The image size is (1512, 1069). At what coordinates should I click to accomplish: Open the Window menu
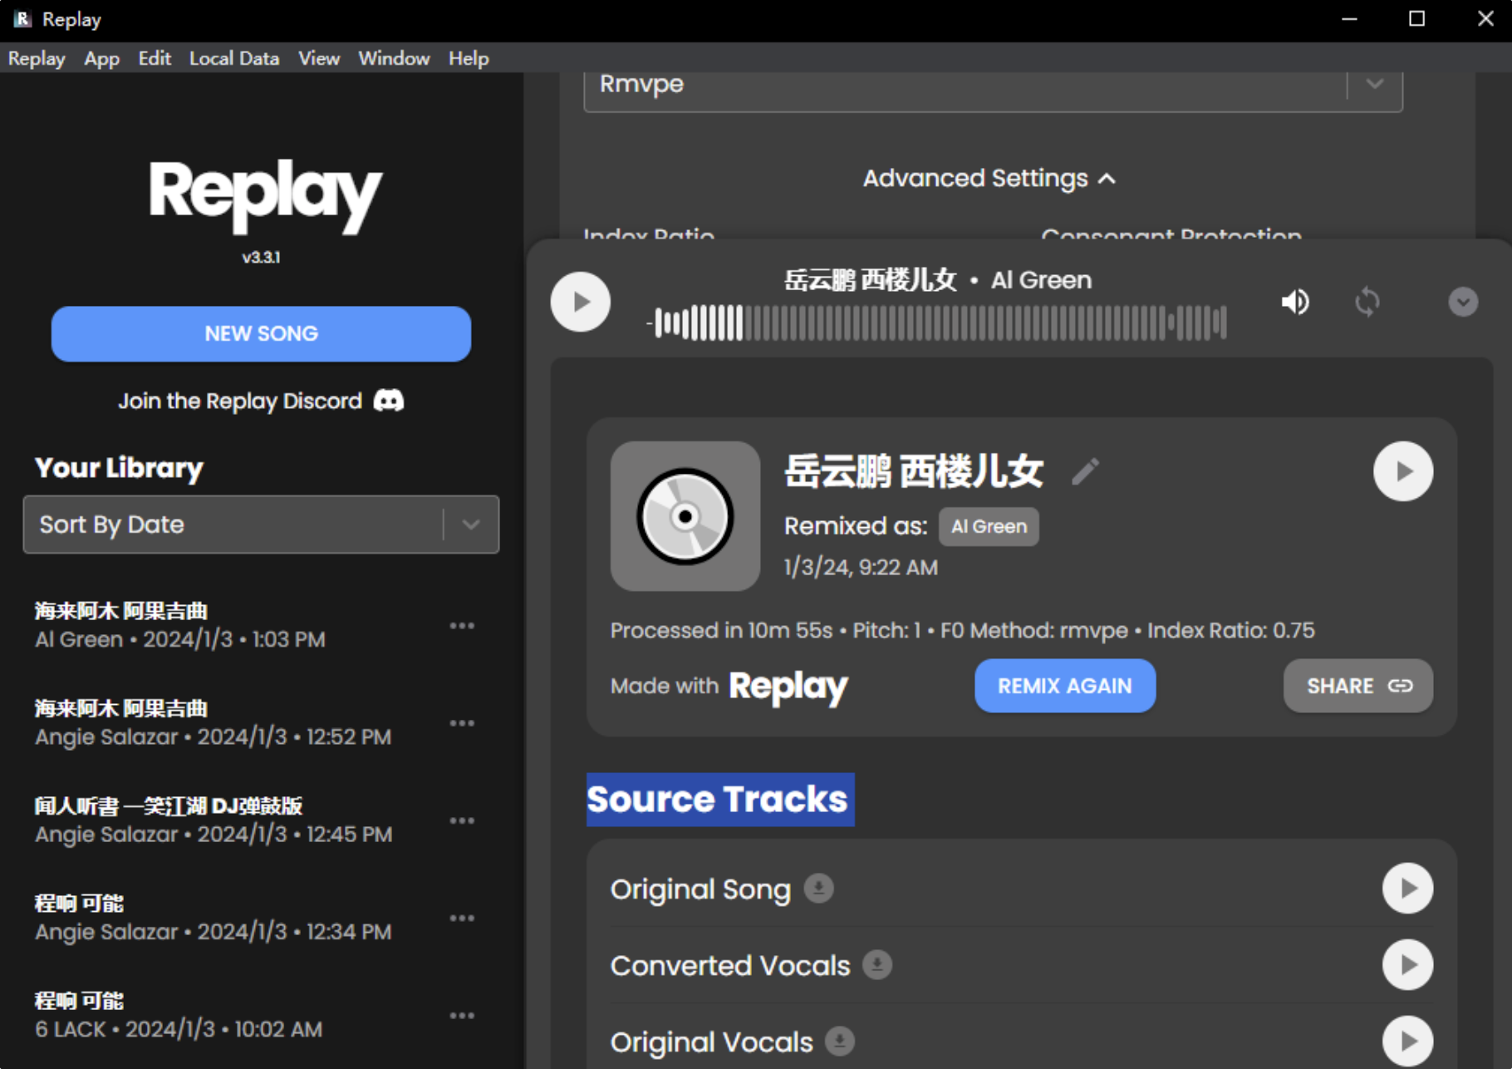[394, 58]
